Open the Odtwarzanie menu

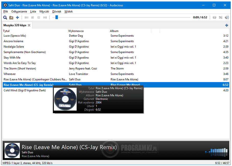pos(19,11)
